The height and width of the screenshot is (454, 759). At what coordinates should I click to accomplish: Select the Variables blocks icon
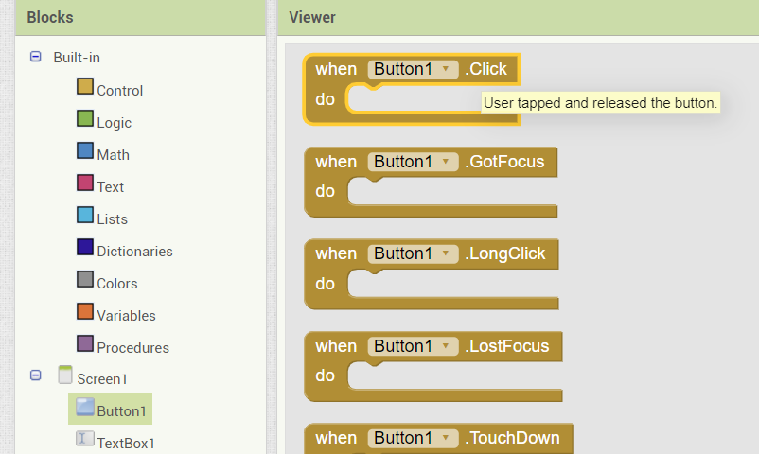(x=85, y=312)
